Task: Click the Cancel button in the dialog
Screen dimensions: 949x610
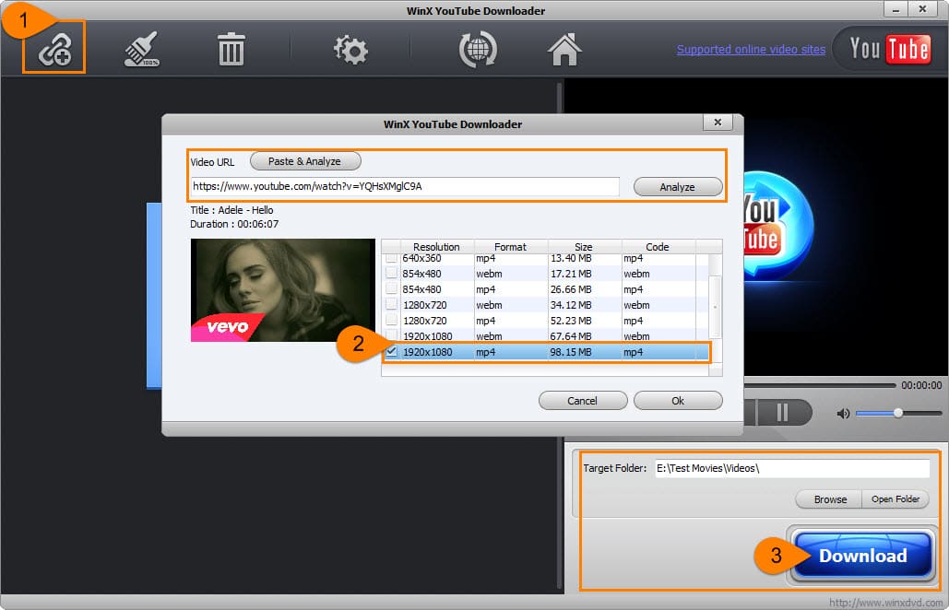Action: coord(582,401)
